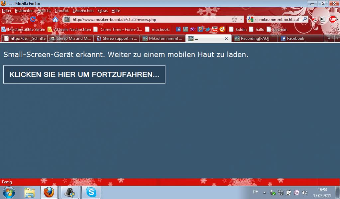
Task: Click the Twitter bird bookmark icon
Action: pyautogui.click(x=207, y=29)
